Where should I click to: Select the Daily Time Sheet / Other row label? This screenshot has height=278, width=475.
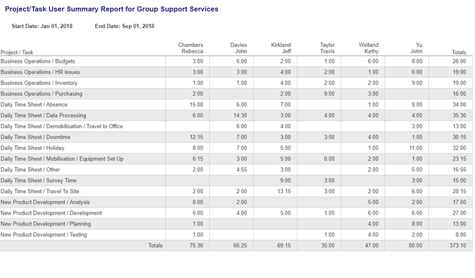tap(30, 169)
